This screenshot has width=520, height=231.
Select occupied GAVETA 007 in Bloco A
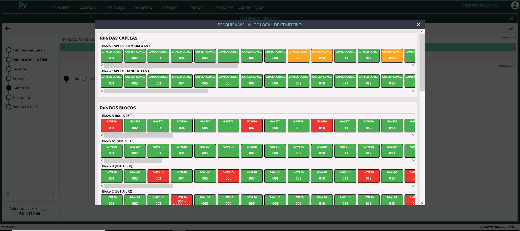(x=252, y=126)
